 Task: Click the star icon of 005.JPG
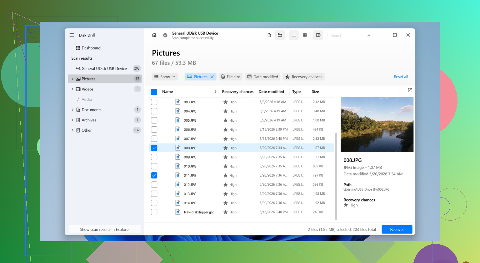click(x=225, y=120)
